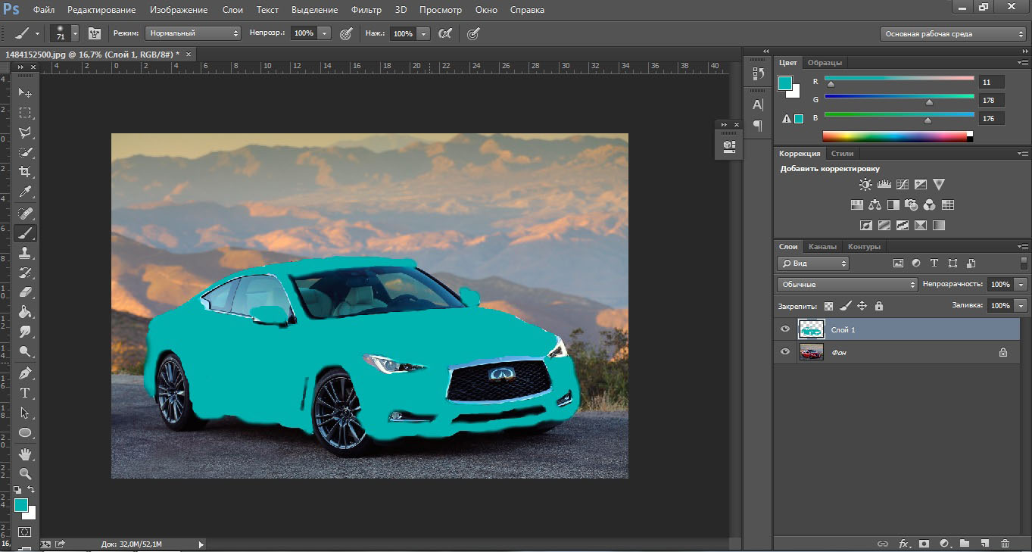Select the Ellipse shape tool

click(x=25, y=432)
